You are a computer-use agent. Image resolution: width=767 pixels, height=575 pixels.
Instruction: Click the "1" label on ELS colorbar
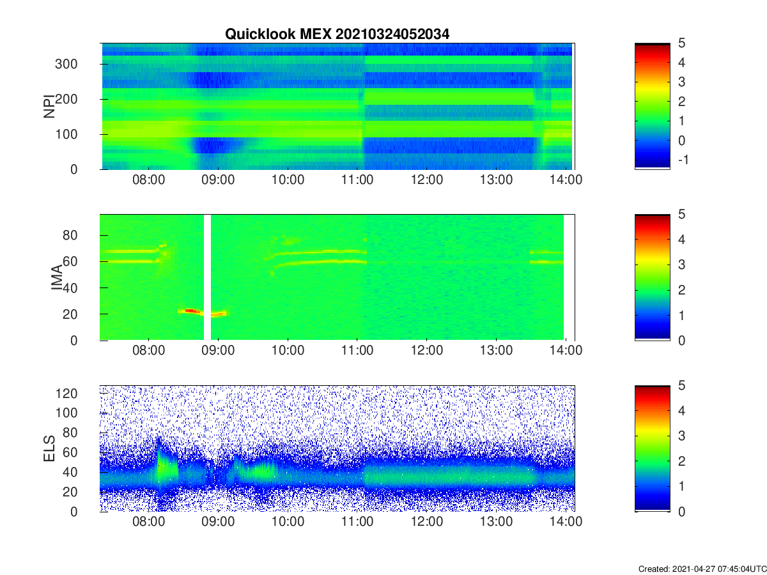pyautogui.click(x=681, y=486)
